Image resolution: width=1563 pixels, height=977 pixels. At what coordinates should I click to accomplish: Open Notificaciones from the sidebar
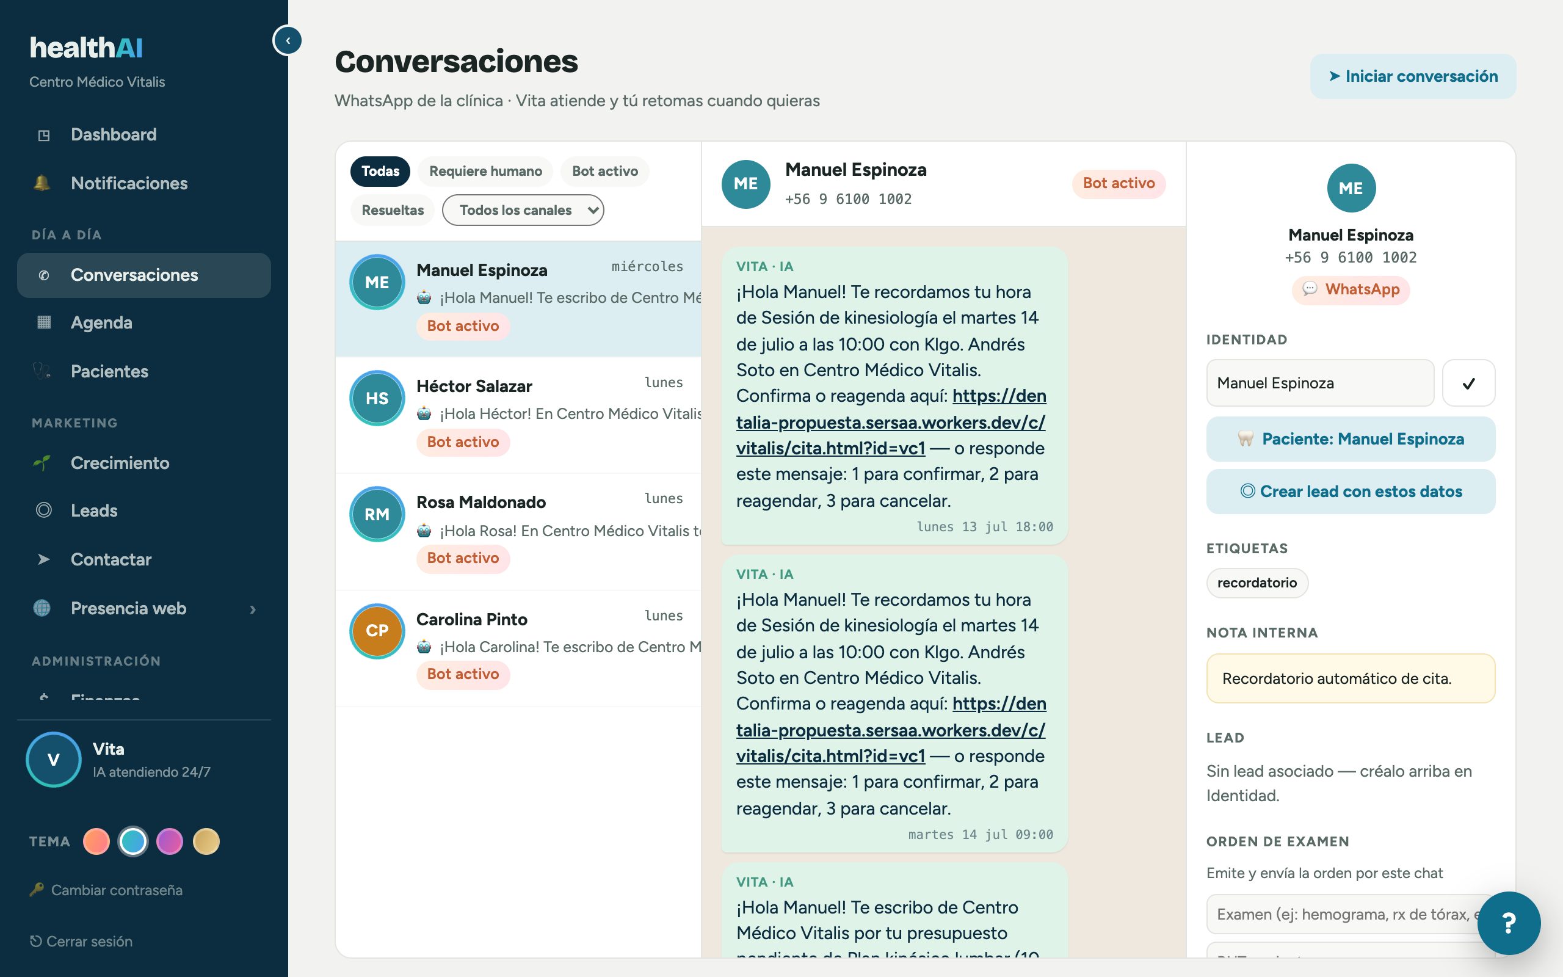click(x=144, y=184)
